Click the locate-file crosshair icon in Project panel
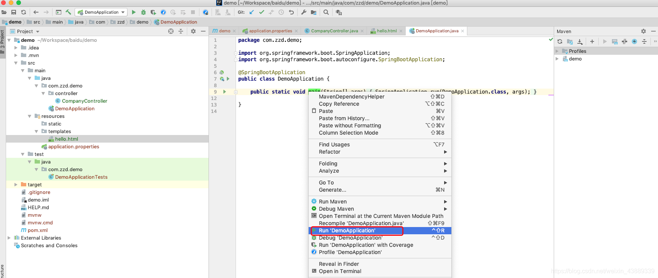This screenshot has height=278, width=658. click(171, 31)
